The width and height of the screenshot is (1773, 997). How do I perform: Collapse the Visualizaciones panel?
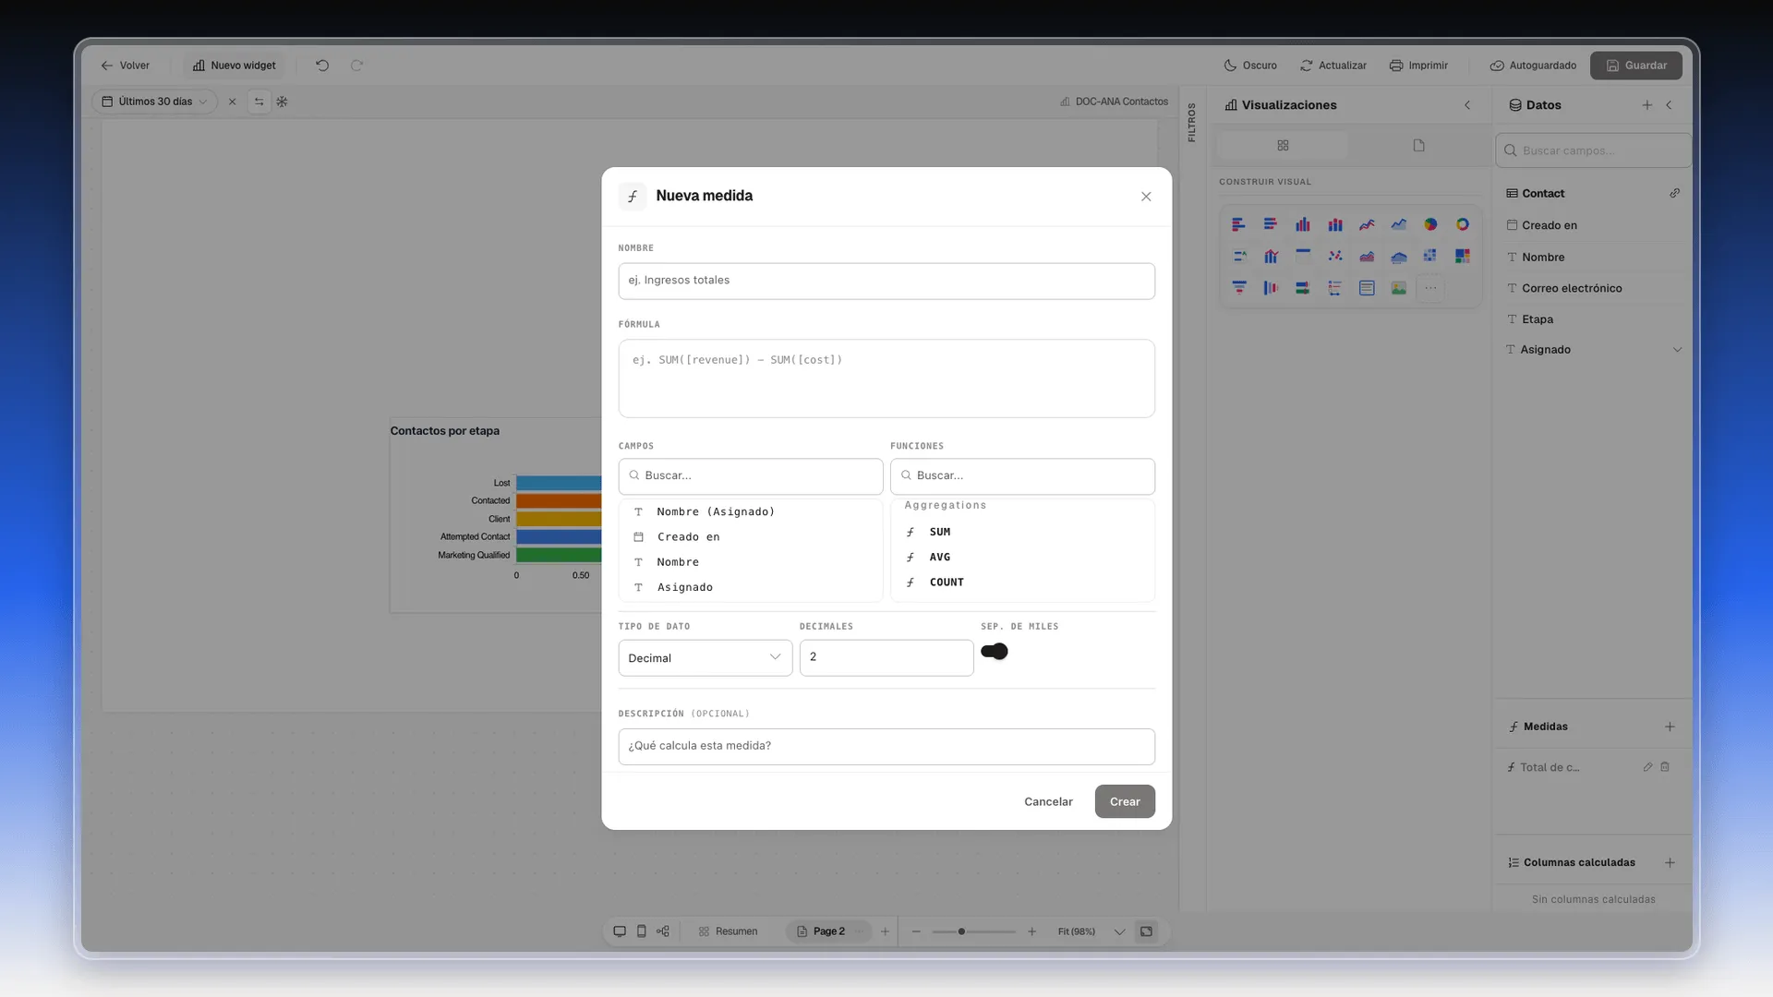[x=1467, y=105]
